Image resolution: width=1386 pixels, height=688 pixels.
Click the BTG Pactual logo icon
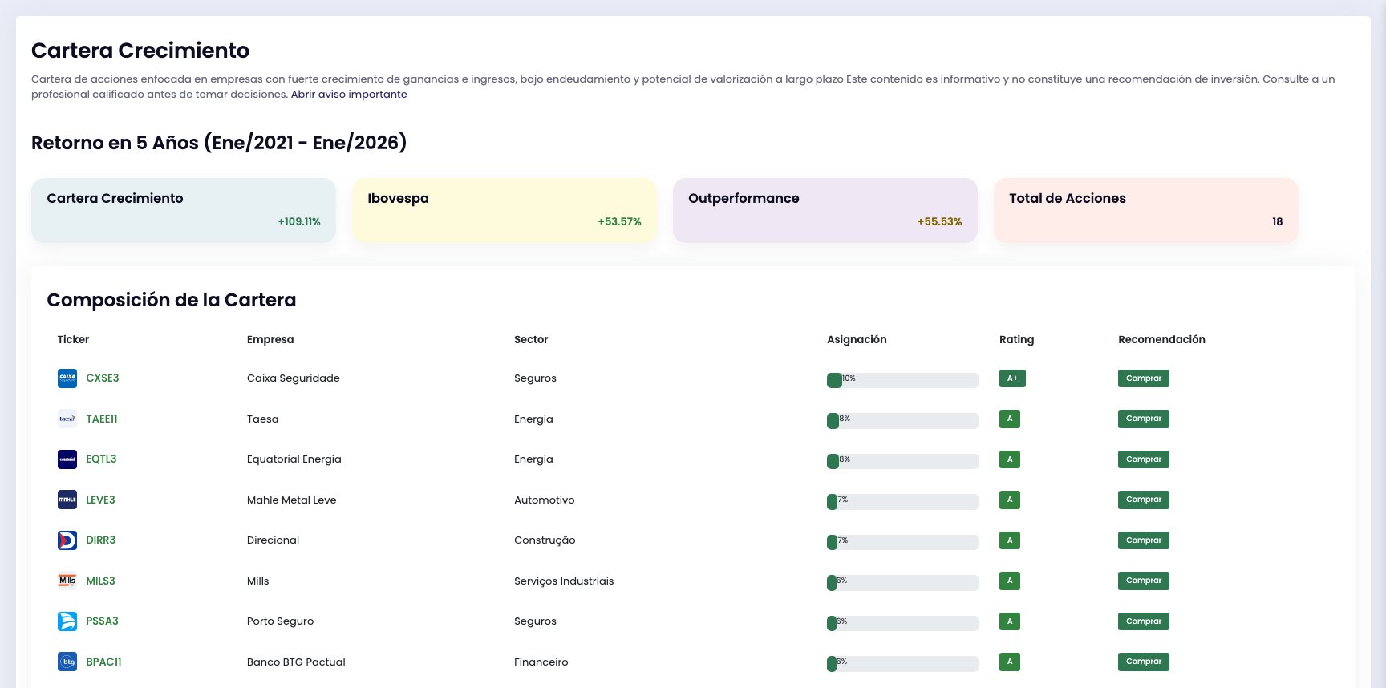[67, 662]
